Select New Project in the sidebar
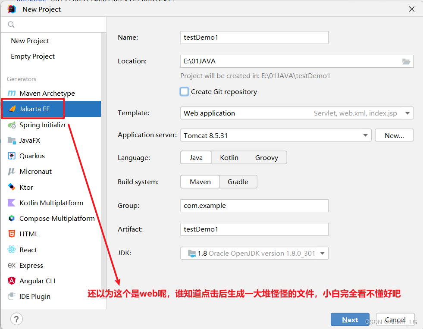 tap(30, 41)
